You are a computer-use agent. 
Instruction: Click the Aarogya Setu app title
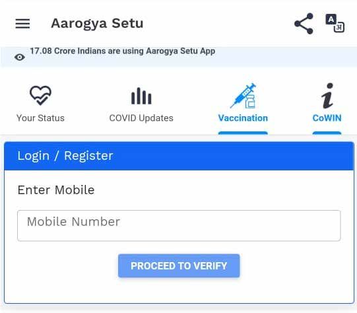pyautogui.click(x=97, y=24)
